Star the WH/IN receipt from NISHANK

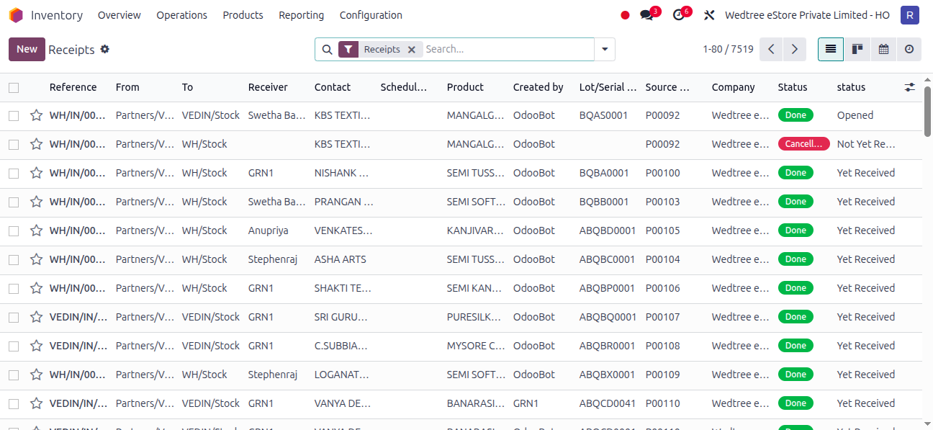[x=36, y=172]
